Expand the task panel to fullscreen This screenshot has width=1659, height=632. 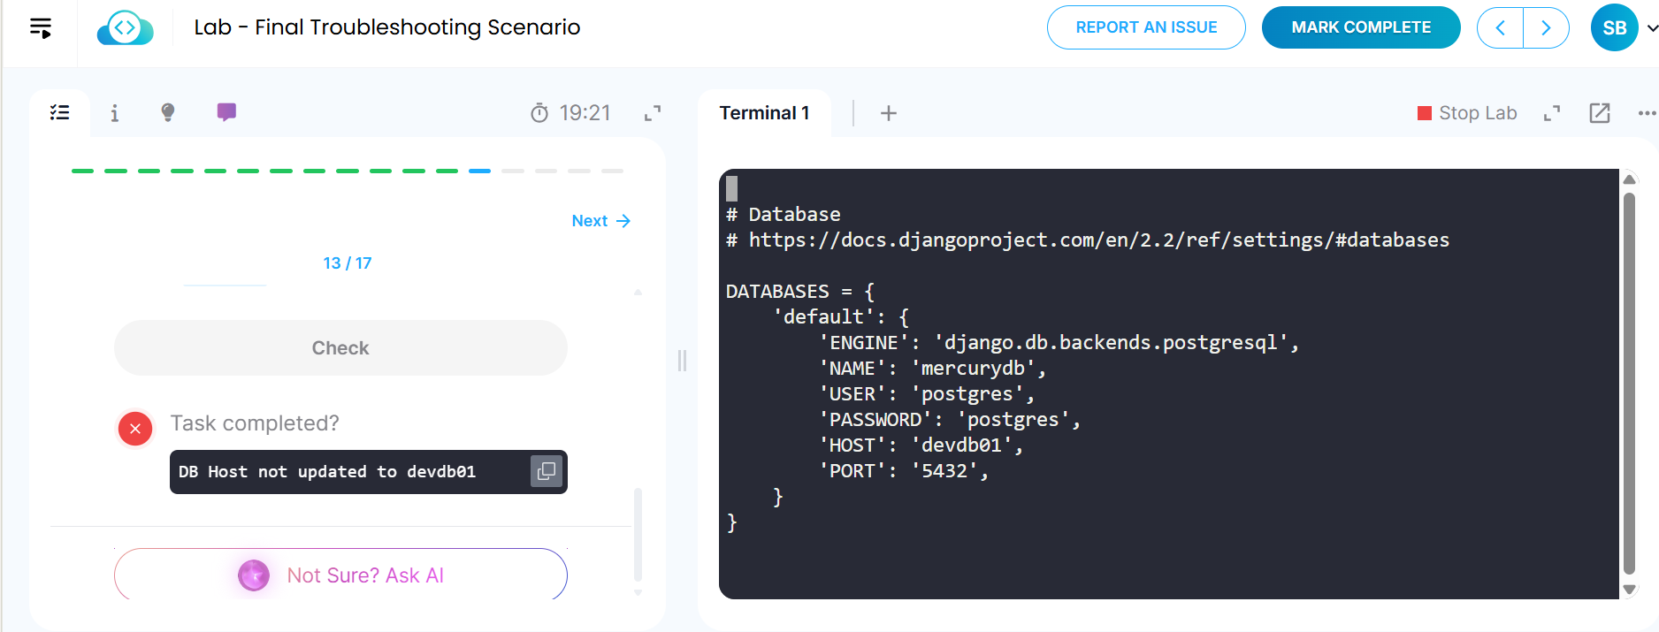coord(653,113)
